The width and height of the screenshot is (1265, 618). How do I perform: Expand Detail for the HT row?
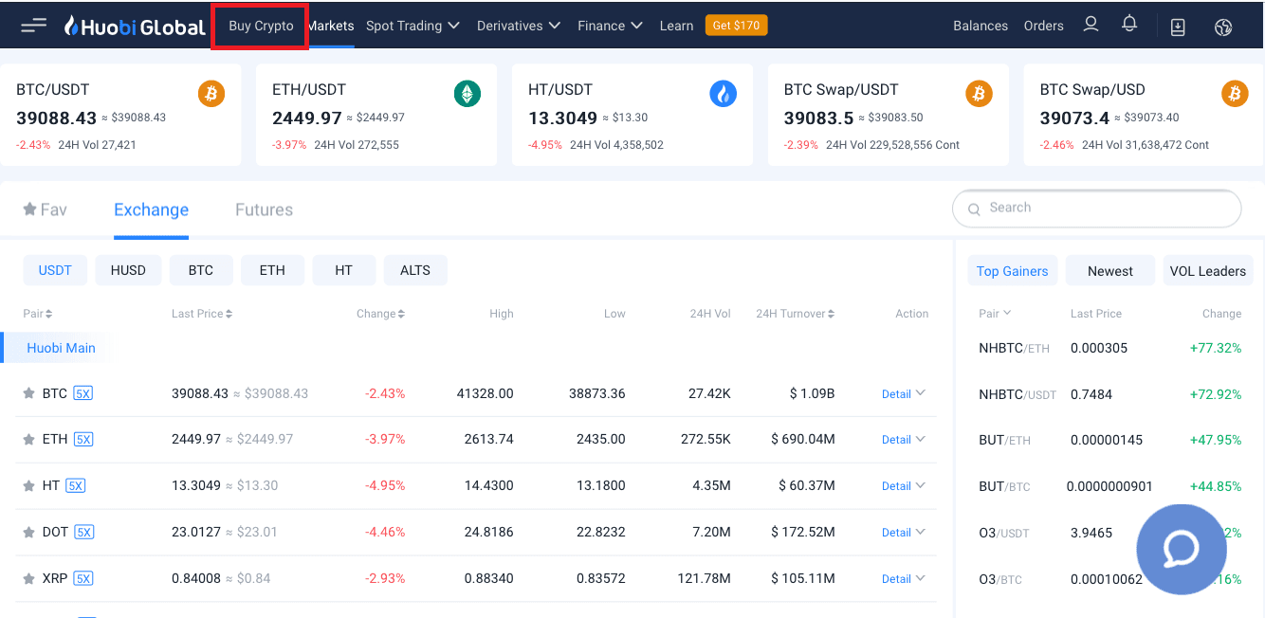904,485
